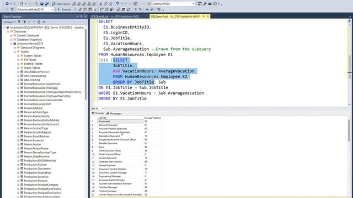Toggle IntelliSense Enabled button
Viewport: 353px width, 198px height.
point(95,9)
